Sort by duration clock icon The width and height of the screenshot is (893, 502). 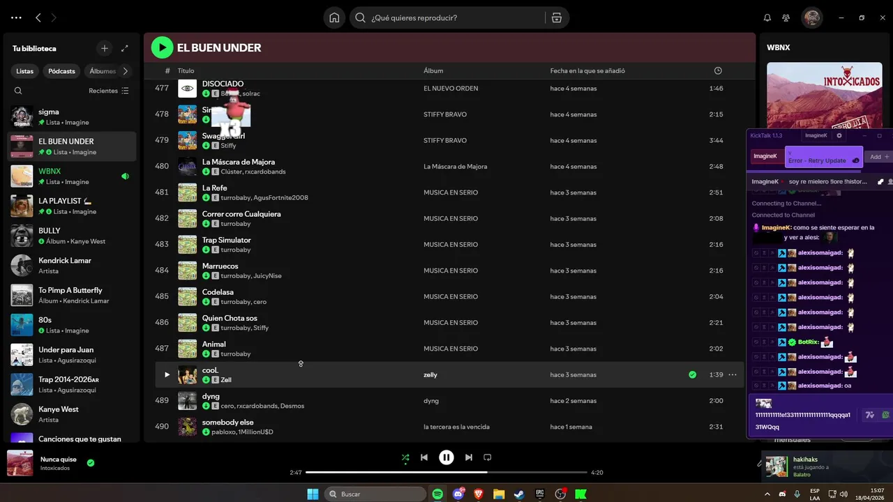718,71
